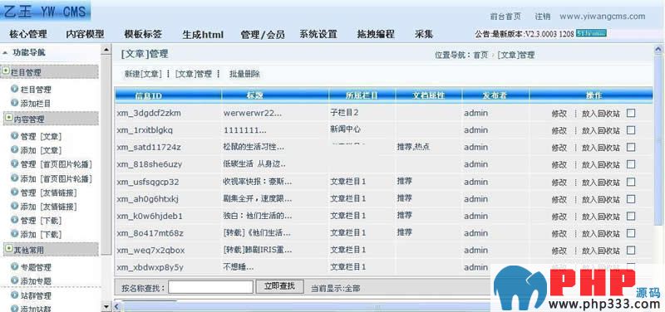Click icon next to 管理 [首页图片轮播]
This screenshot has height=312, width=665.
click(x=15, y=164)
